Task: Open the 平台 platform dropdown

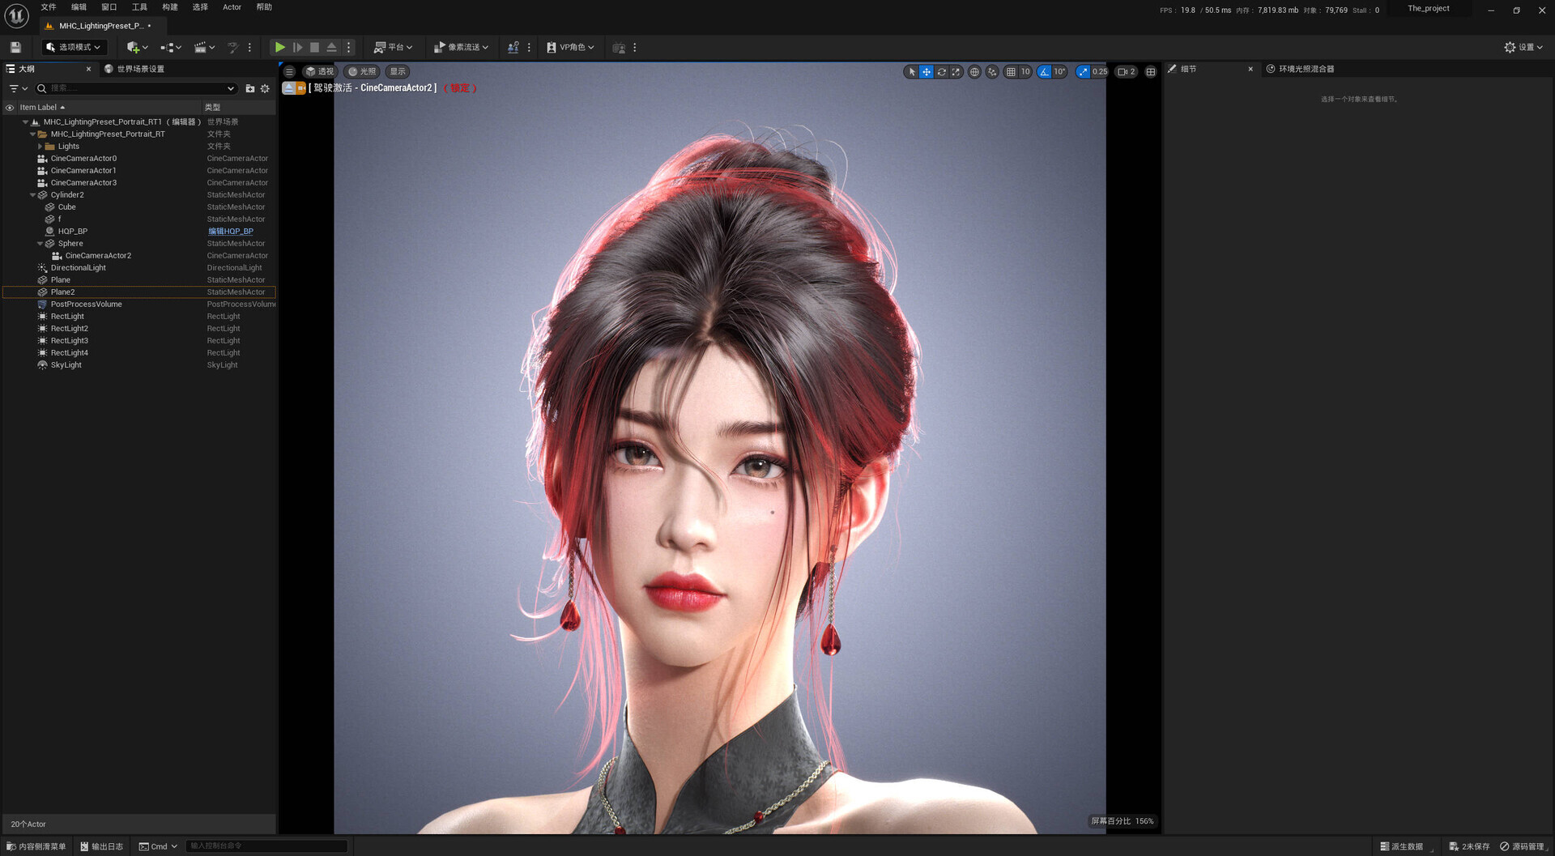Action: (x=394, y=46)
